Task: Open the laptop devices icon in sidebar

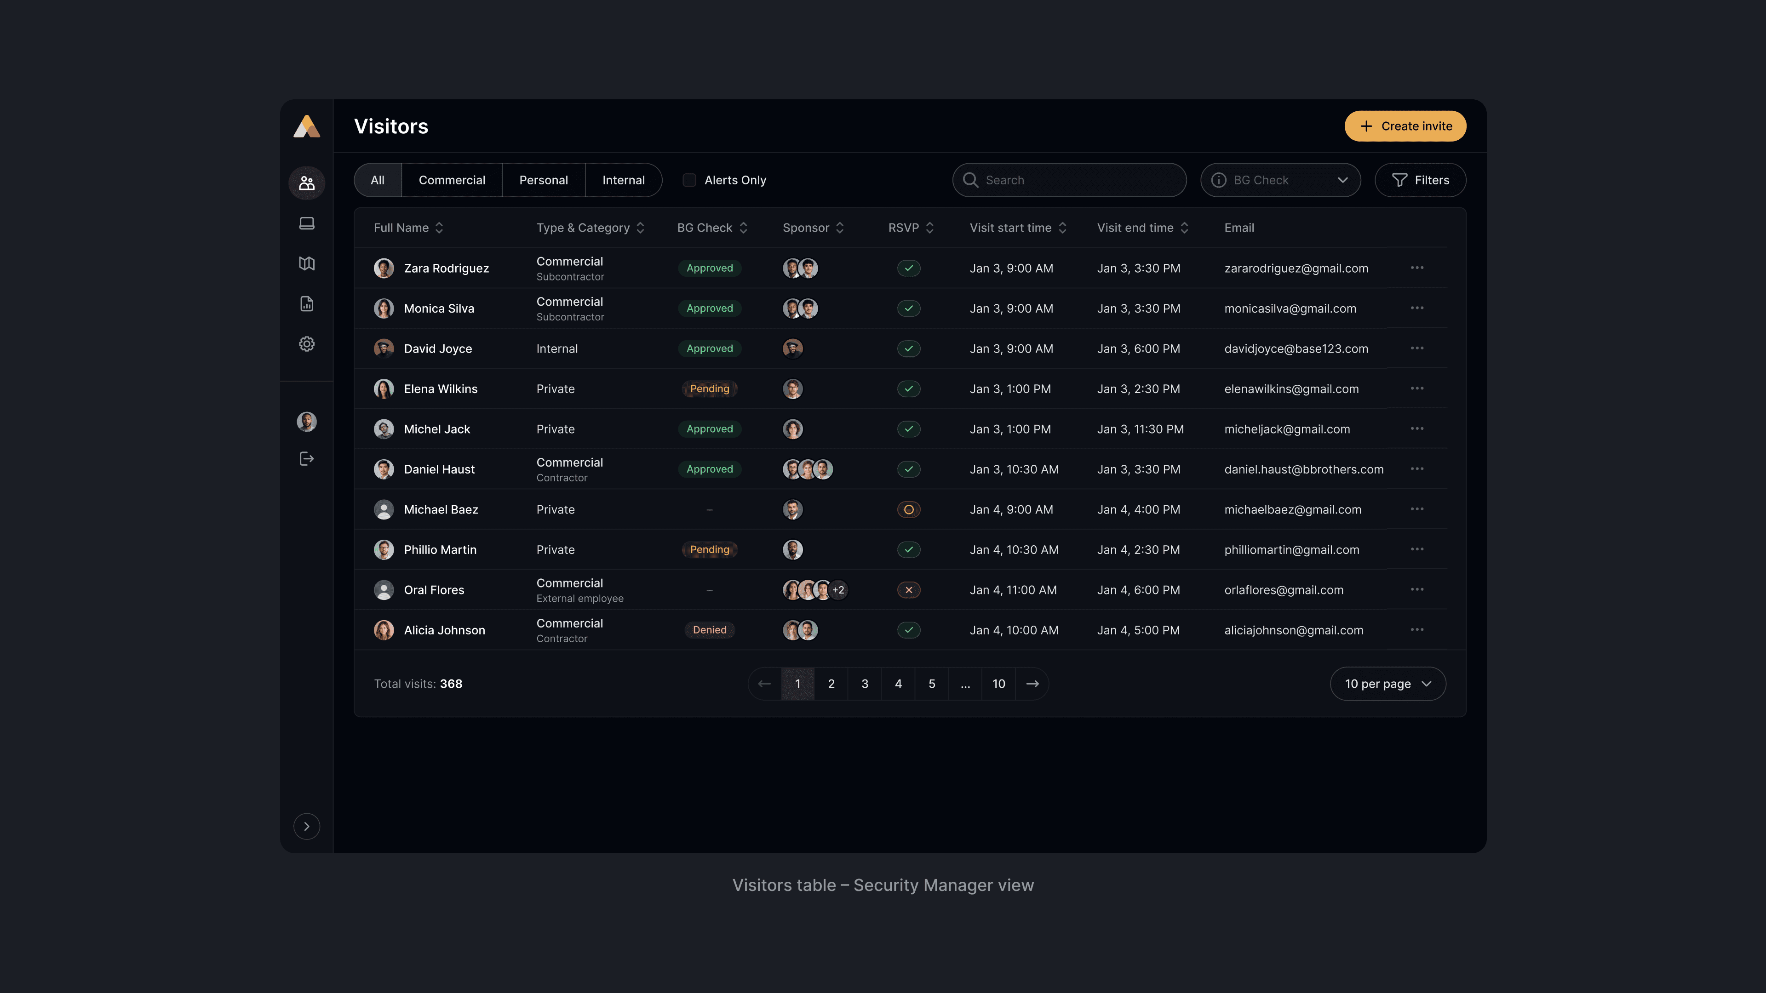Action: 306,223
